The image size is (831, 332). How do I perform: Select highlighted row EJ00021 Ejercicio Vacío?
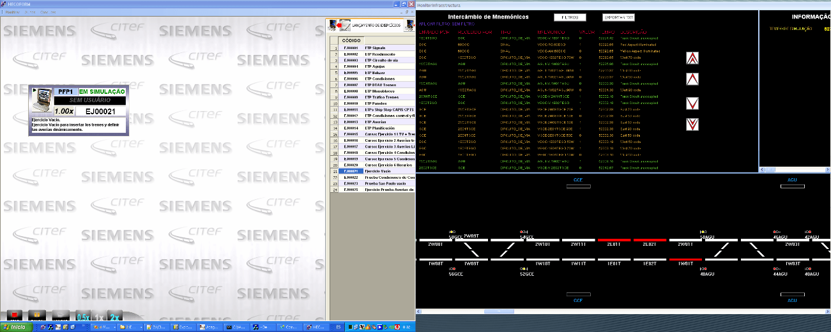372,171
